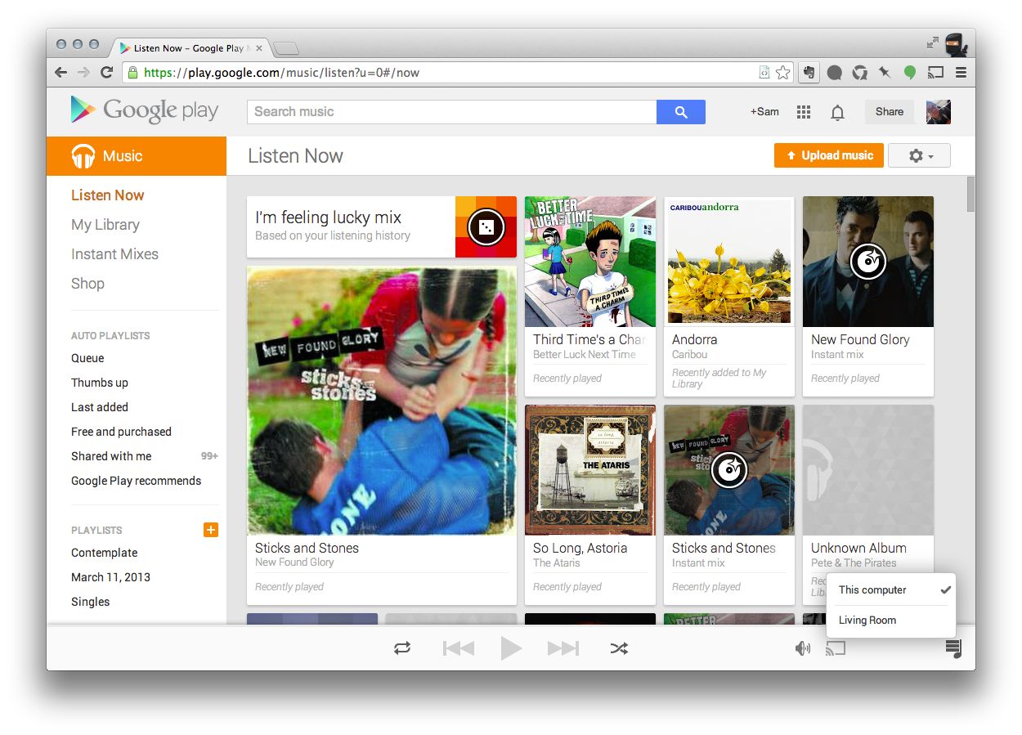
Task: Go to My Library
Action: click(x=105, y=225)
